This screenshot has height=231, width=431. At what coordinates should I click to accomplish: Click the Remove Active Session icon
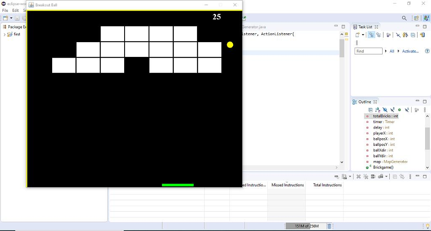(x=359, y=177)
